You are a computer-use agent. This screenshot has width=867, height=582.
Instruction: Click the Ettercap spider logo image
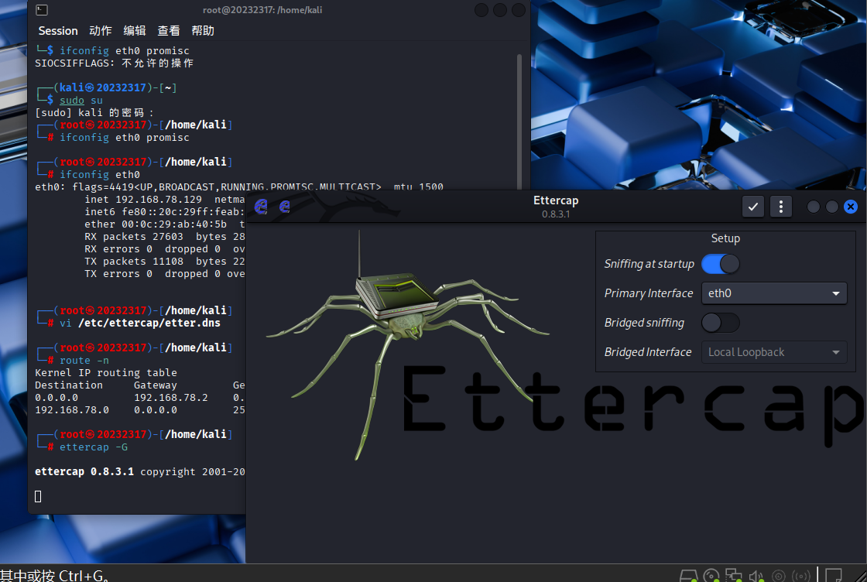pyautogui.click(x=408, y=345)
